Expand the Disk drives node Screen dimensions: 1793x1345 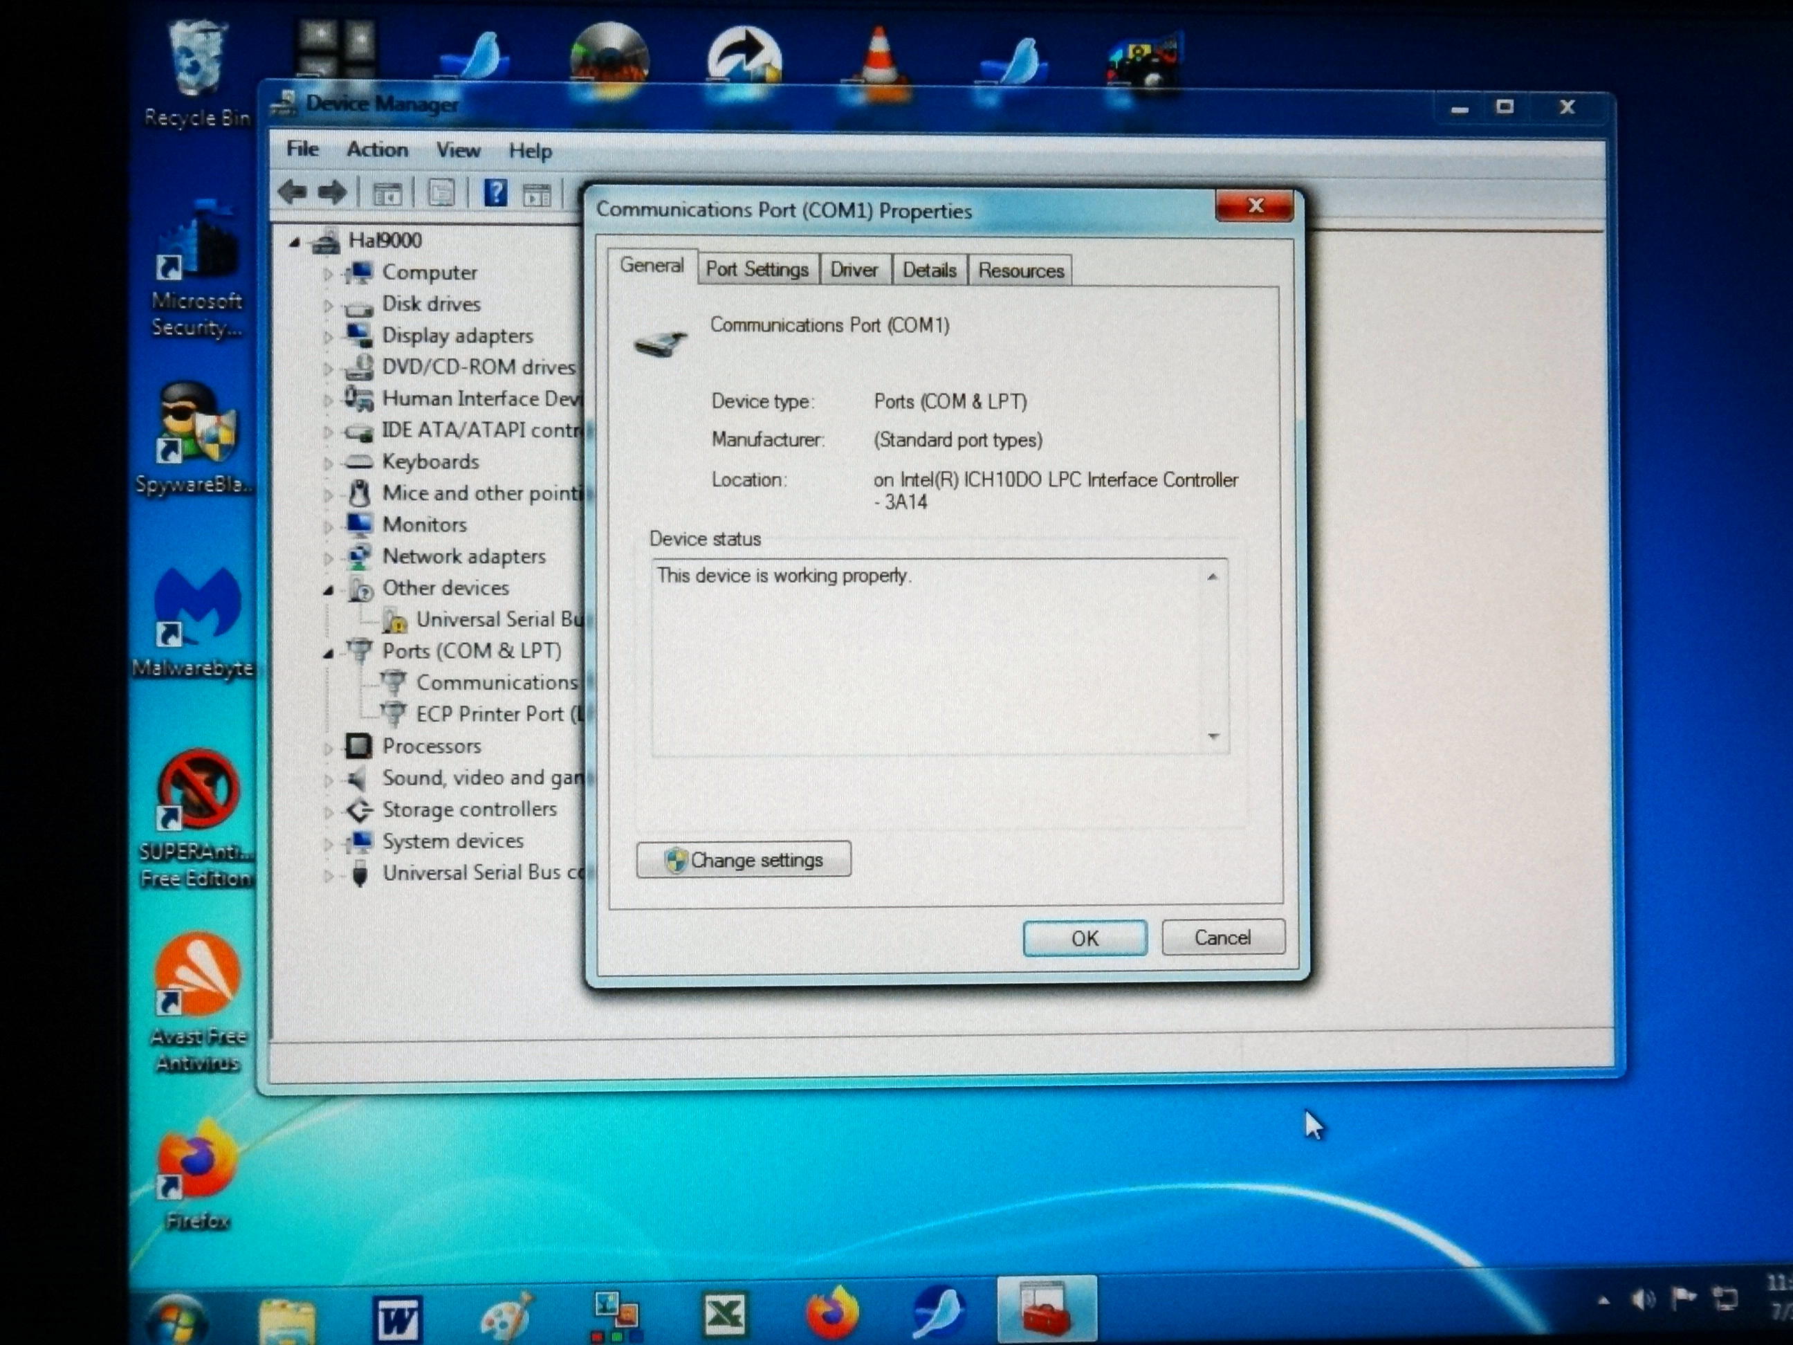[x=327, y=306]
